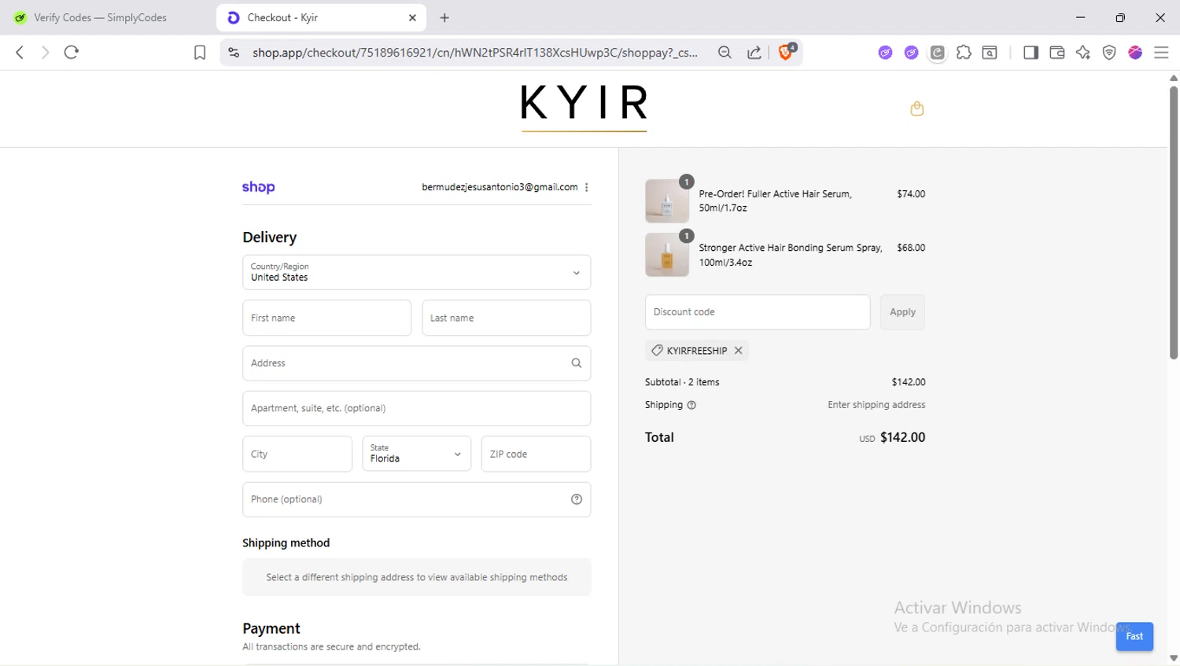Click the 'Payment' heading
The width and height of the screenshot is (1180, 666).
[271, 628]
